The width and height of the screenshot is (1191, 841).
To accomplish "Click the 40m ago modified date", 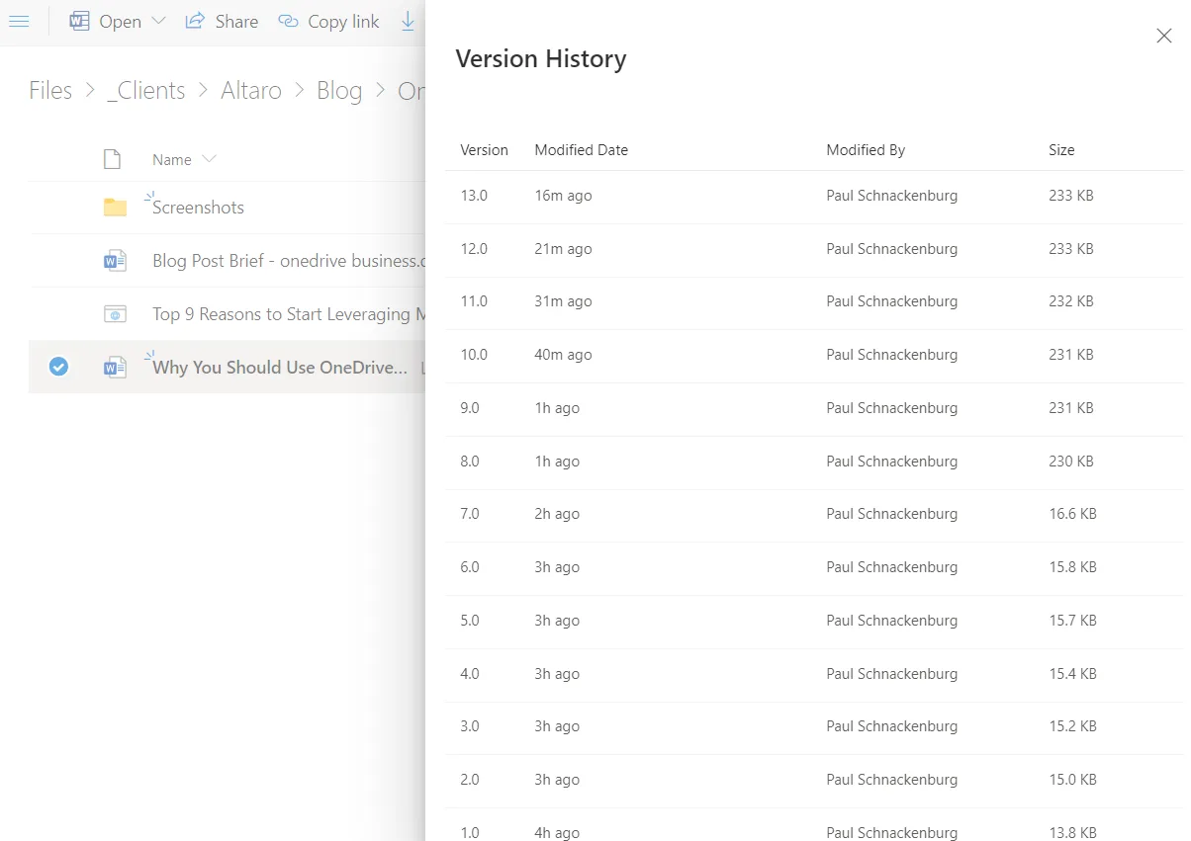I will (x=563, y=355).
